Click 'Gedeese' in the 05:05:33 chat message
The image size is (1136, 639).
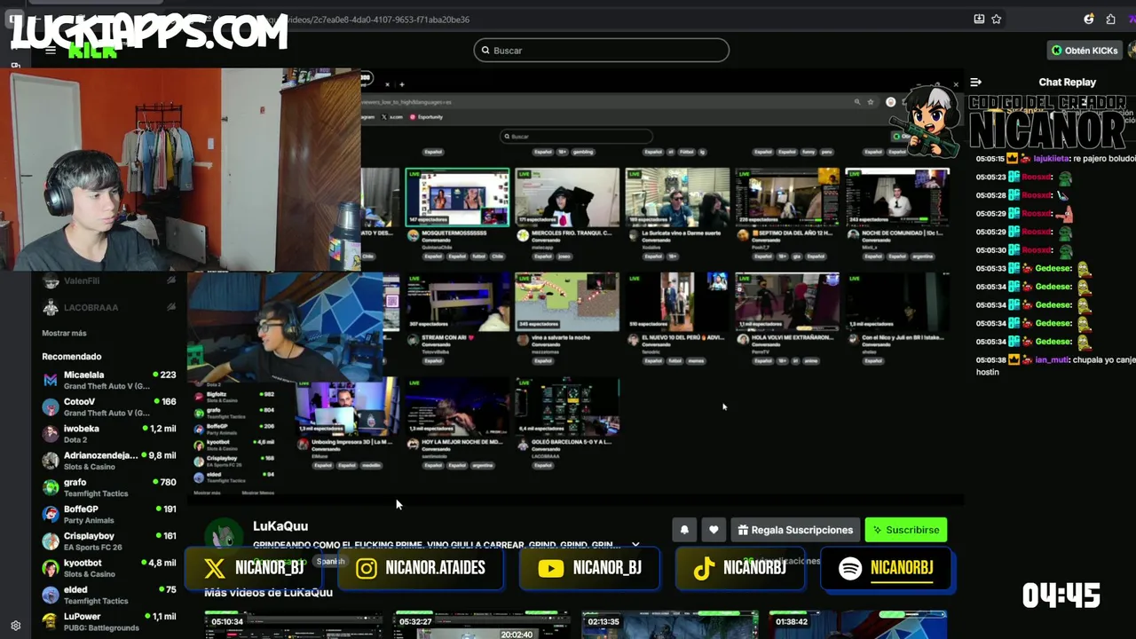1053,268
